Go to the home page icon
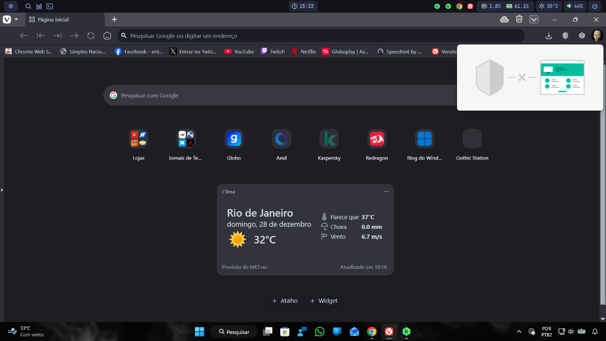 point(107,36)
